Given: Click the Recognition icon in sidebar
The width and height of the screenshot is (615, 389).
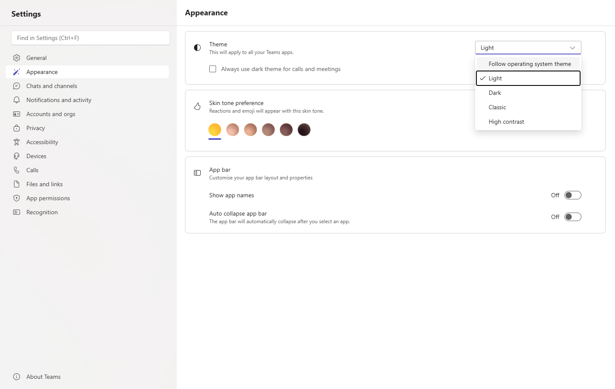Looking at the screenshot, I should pos(17,212).
